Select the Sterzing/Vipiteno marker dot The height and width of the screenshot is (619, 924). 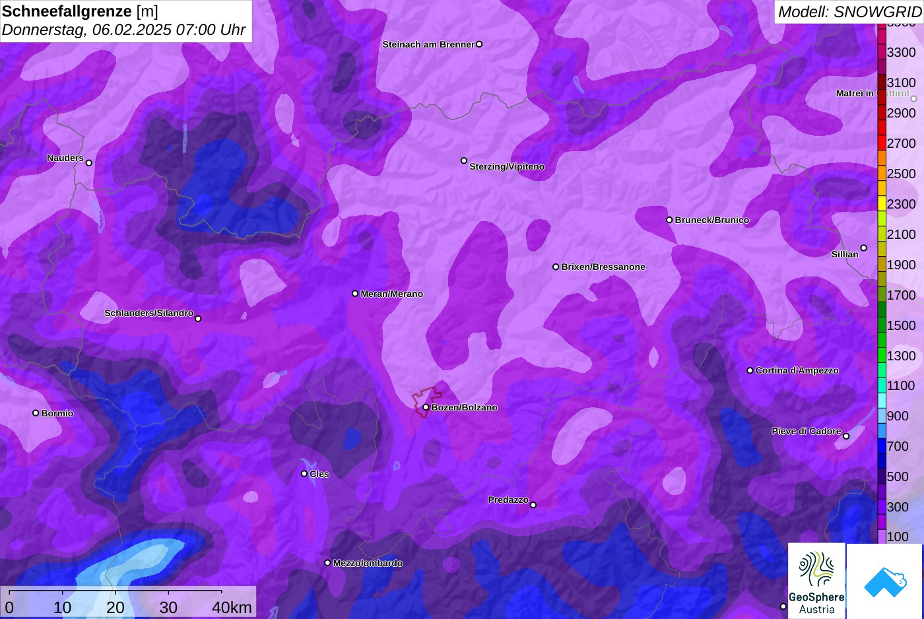click(x=464, y=160)
